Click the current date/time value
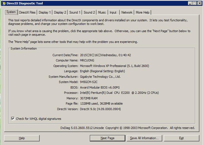The image size is (203, 145). [105, 55]
